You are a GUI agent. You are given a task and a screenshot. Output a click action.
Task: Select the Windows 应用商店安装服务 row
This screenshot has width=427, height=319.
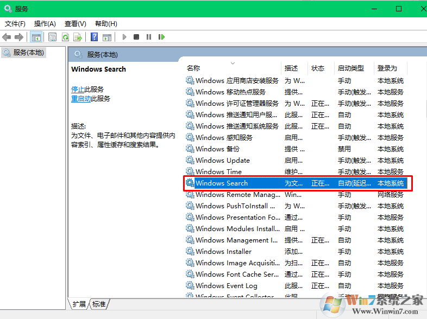click(x=296, y=81)
